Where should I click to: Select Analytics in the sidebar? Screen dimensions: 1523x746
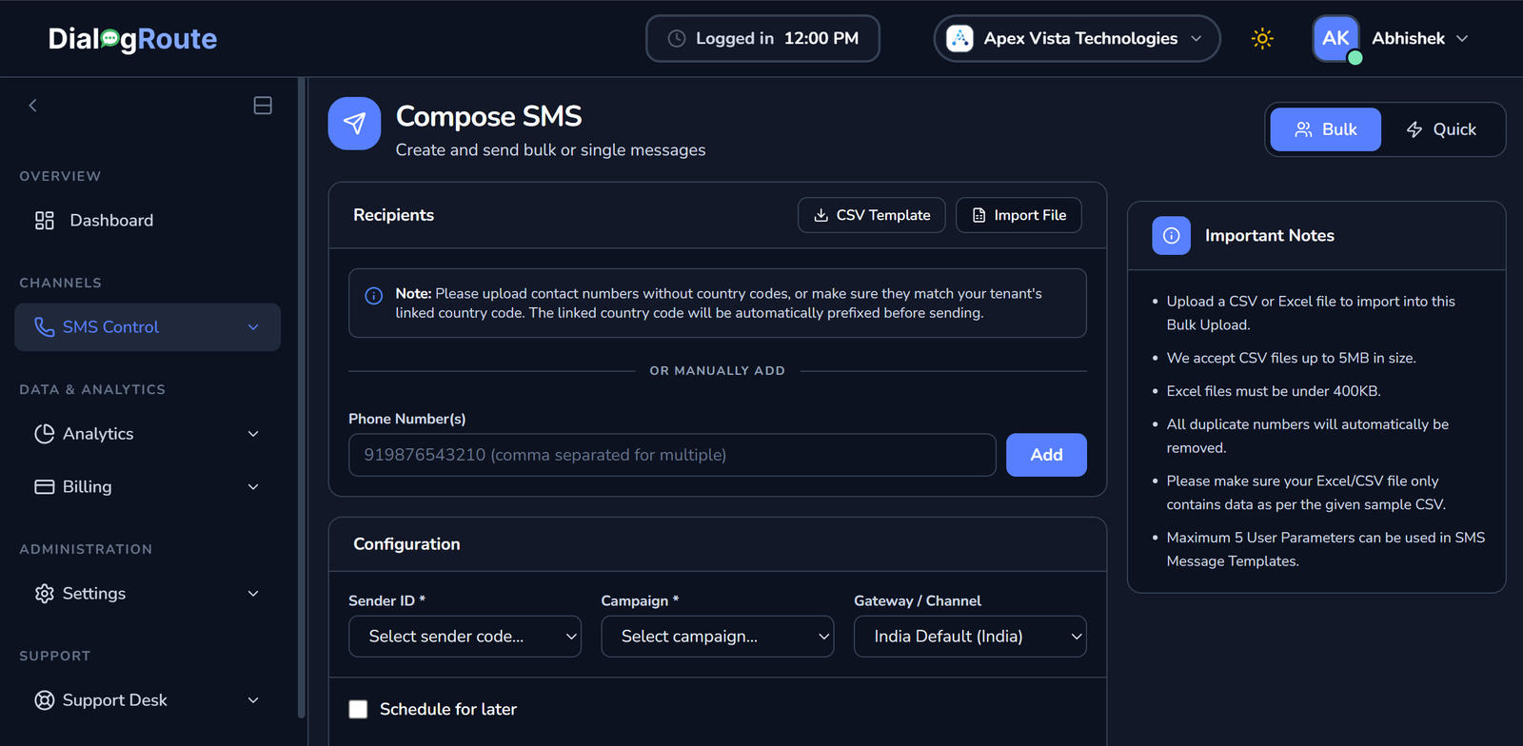148,434
